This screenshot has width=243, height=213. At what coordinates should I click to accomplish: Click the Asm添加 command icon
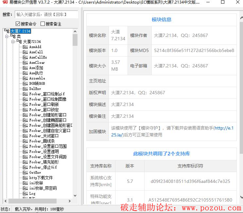tap(25, 68)
